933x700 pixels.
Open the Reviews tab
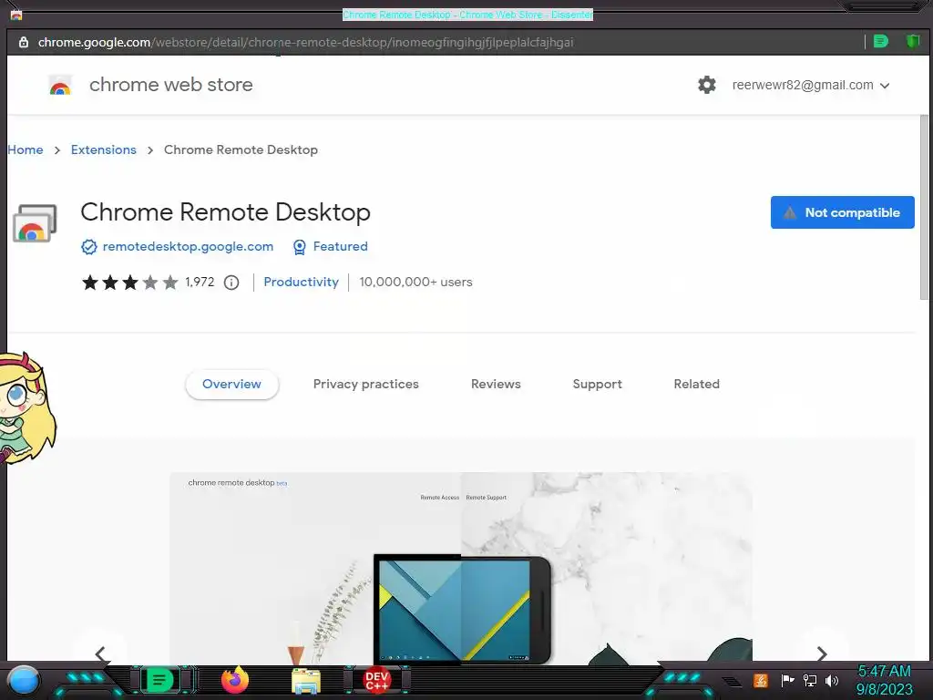[496, 384]
